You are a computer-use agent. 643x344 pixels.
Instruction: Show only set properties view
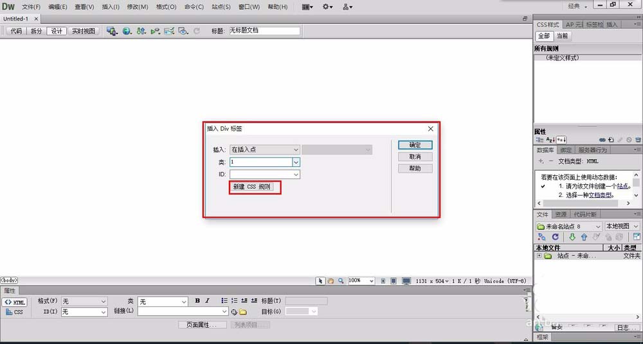(x=561, y=140)
